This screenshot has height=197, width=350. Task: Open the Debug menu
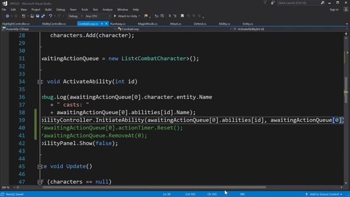pos(61,10)
